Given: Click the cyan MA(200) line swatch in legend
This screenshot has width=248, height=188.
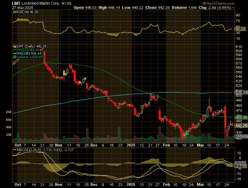Looking at the screenshot, I should pyautogui.click(x=15, y=54).
